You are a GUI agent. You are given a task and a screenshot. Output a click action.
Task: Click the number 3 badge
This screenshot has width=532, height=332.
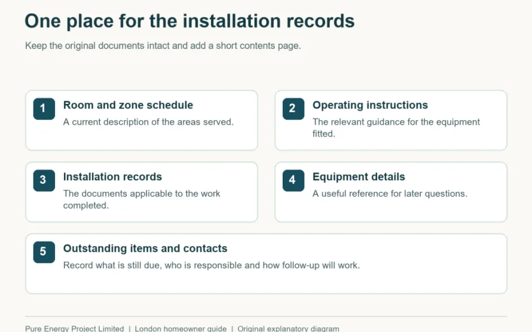click(x=44, y=180)
